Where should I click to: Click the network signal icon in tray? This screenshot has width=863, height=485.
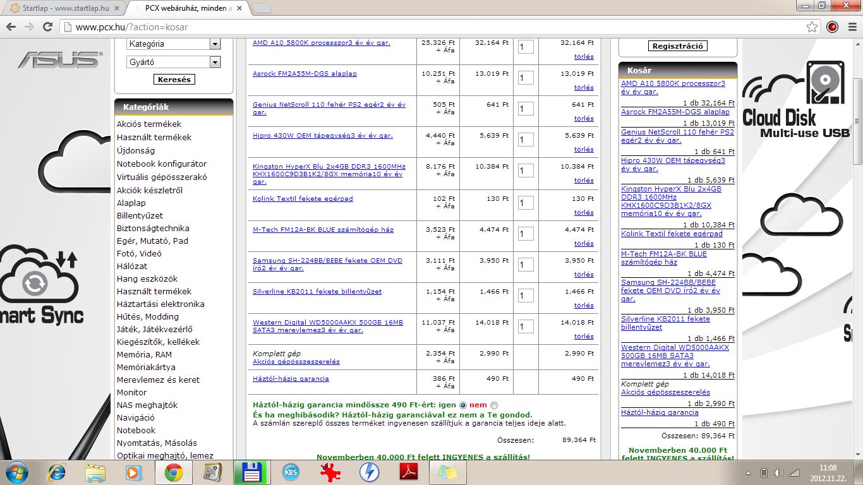click(x=794, y=473)
